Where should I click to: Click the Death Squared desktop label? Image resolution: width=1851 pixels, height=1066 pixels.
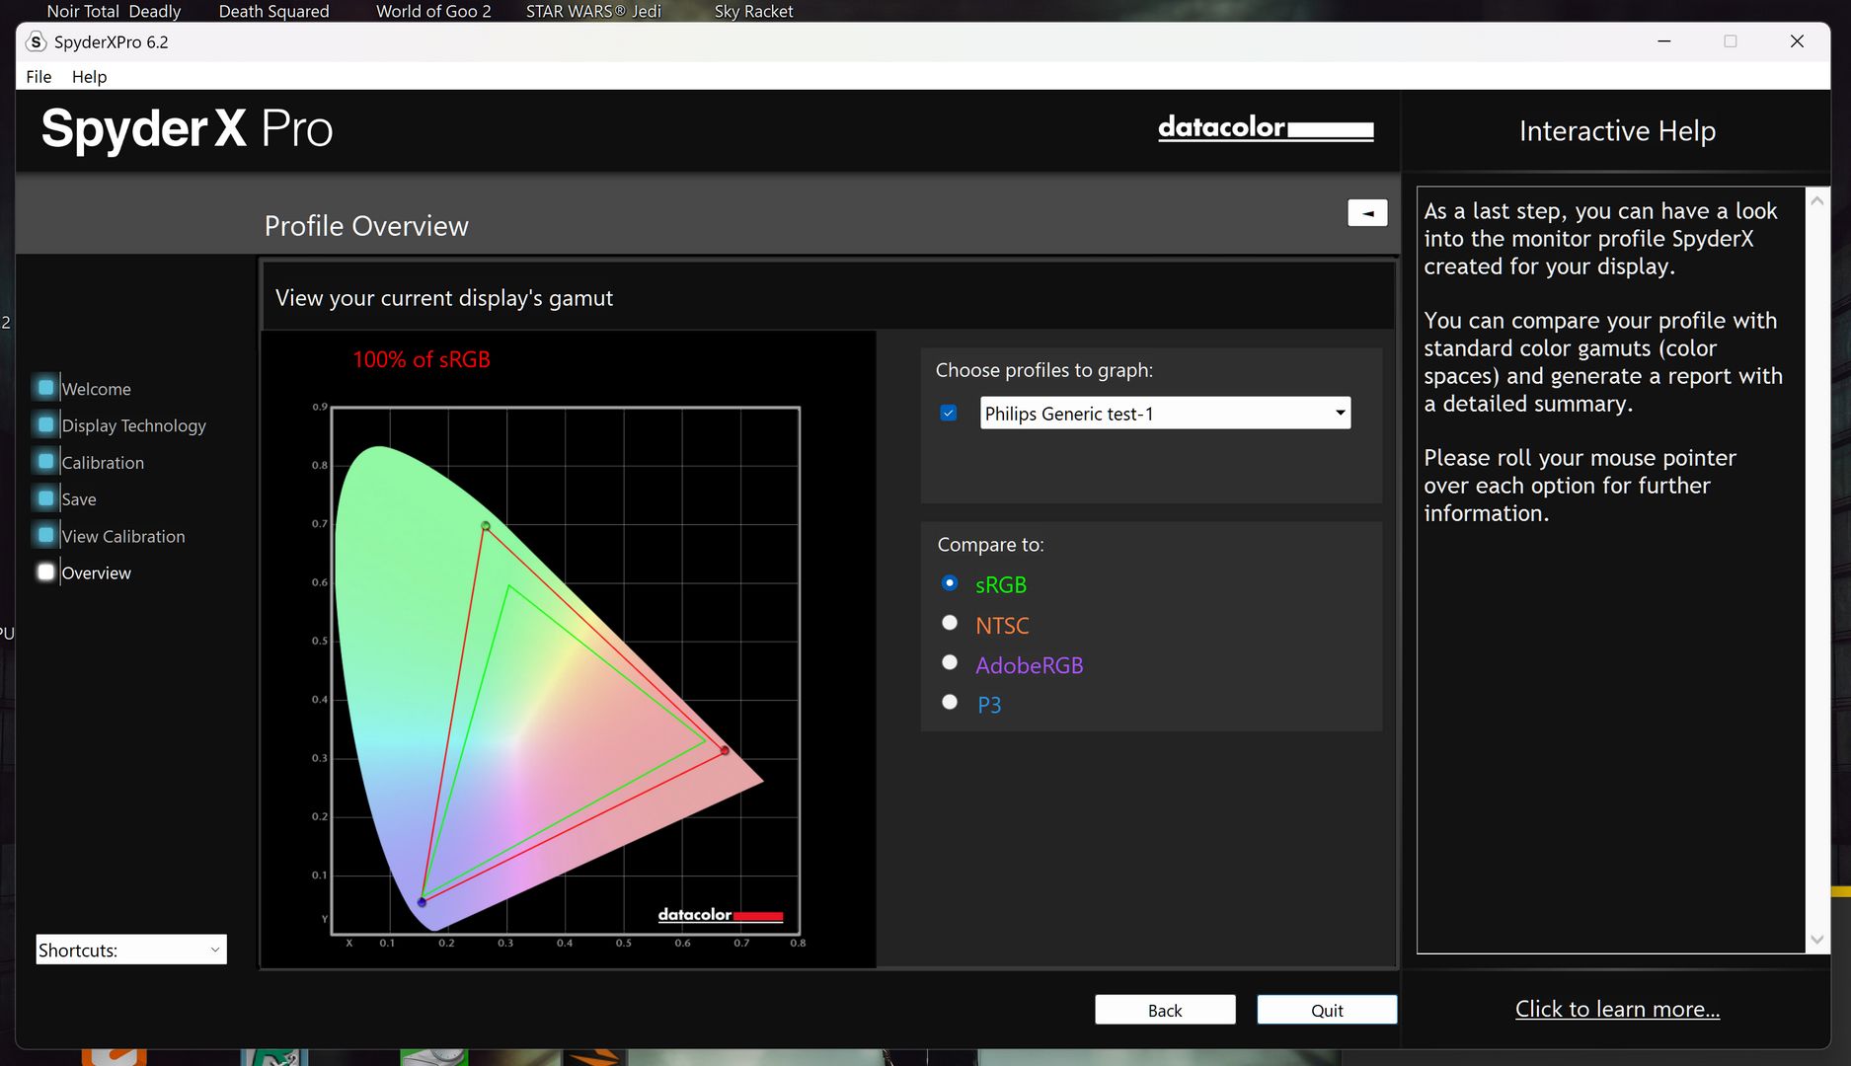tap(273, 11)
